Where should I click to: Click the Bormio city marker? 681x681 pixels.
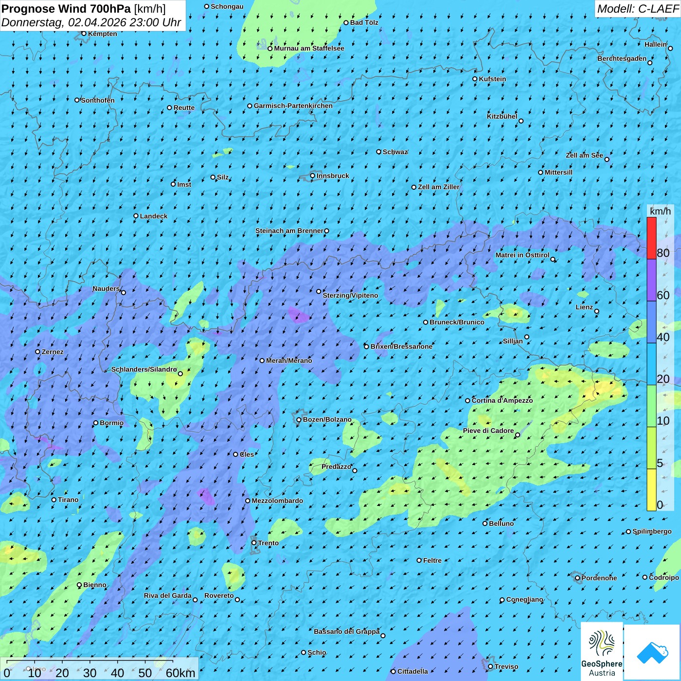click(x=96, y=423)
